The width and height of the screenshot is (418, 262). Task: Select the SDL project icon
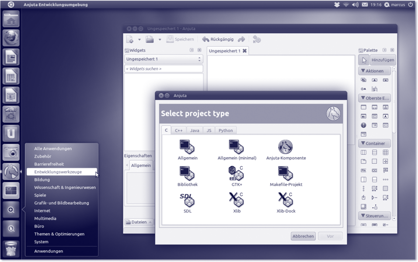pyautogui.click(x=187, y=200)
